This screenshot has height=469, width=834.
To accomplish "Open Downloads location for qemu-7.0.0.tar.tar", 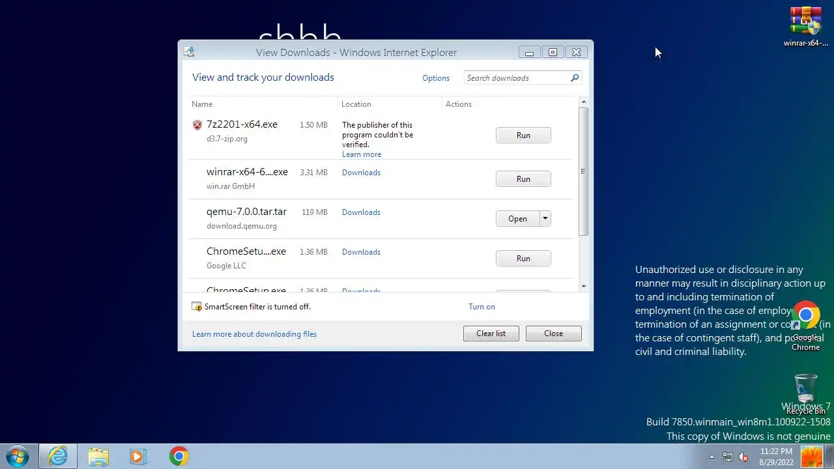I will tap(361, 212).
